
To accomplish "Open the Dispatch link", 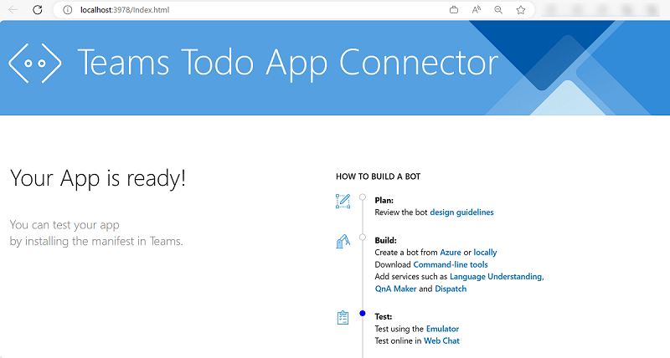I will [451, 289].
